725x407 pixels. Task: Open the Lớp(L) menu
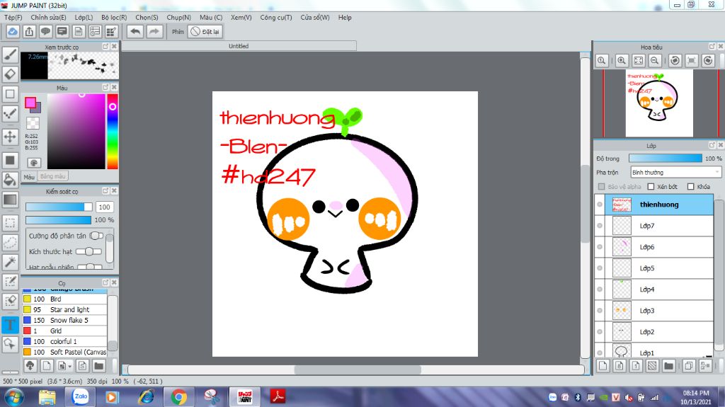pyautogui.click(x=84, y=17)
